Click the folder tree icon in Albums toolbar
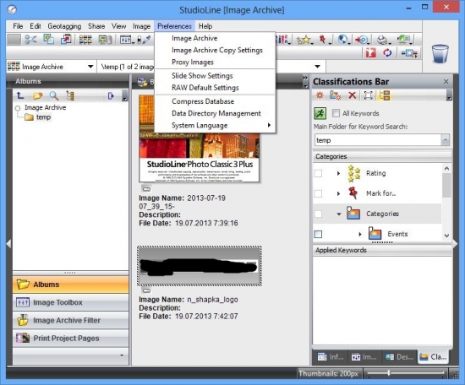 point(70,95)
